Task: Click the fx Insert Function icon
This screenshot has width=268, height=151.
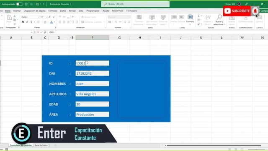Action: coord(45,32)
